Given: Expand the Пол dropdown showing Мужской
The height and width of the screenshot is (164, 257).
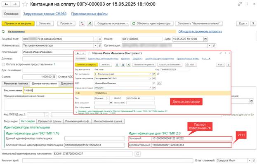Looking at the screenshot, I should point(108,98).
